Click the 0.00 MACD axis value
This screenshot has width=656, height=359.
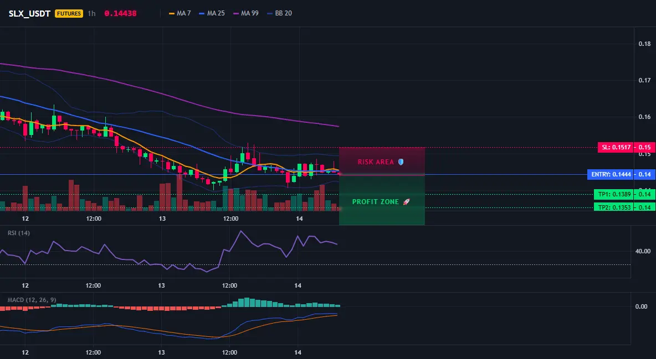click(642, 306)
